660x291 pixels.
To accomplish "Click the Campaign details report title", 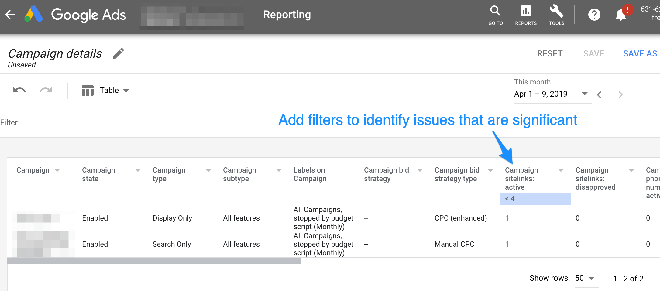I will 55,53.
